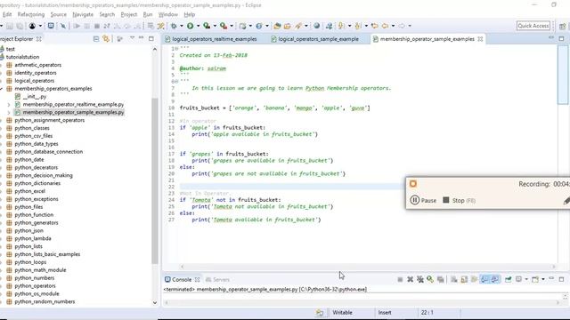Close membership_operator_sample_examples editor tab

coord(480,39)
